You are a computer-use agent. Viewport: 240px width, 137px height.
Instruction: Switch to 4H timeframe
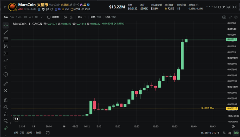coord(31,17)
